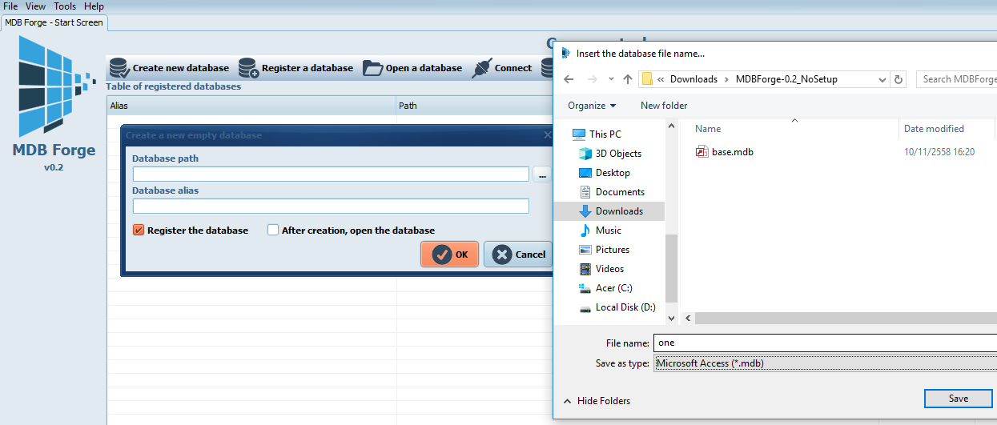Click the Database path input field
This screenshot has width=997, height=425.
tap(331, 174)
